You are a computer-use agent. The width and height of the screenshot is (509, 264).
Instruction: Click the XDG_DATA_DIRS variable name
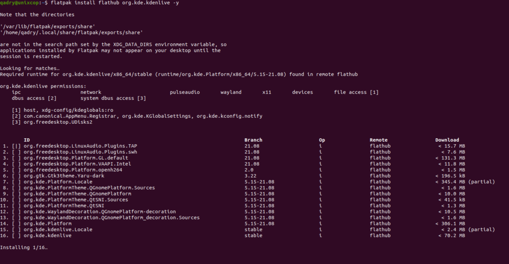click(x=132, y=44)
